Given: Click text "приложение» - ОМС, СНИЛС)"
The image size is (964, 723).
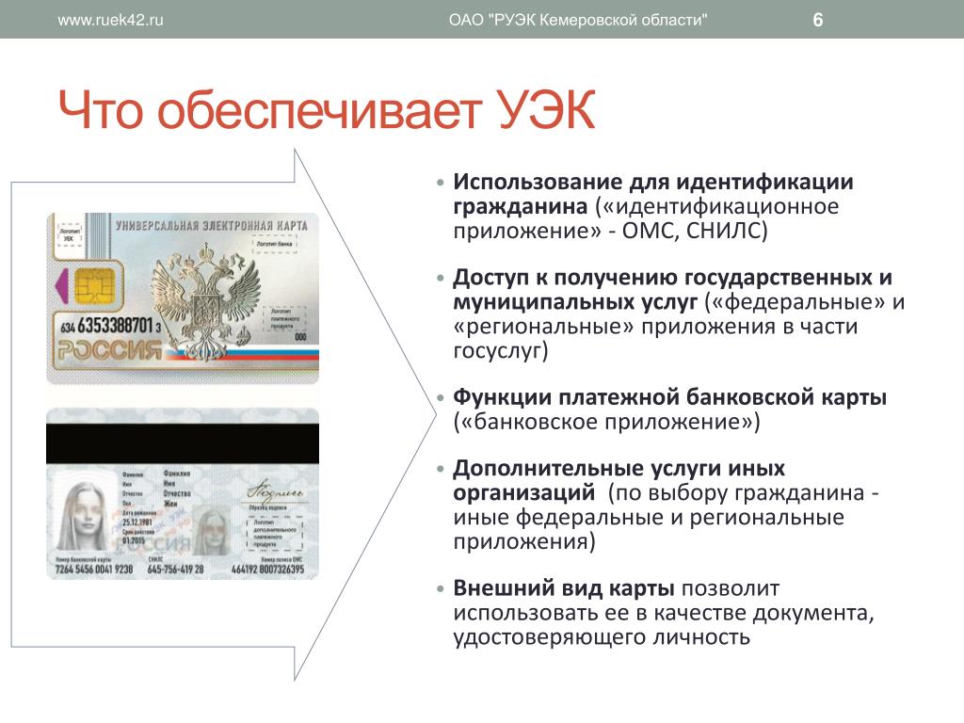Looking at the screenshot, I should tap(610, 232).
